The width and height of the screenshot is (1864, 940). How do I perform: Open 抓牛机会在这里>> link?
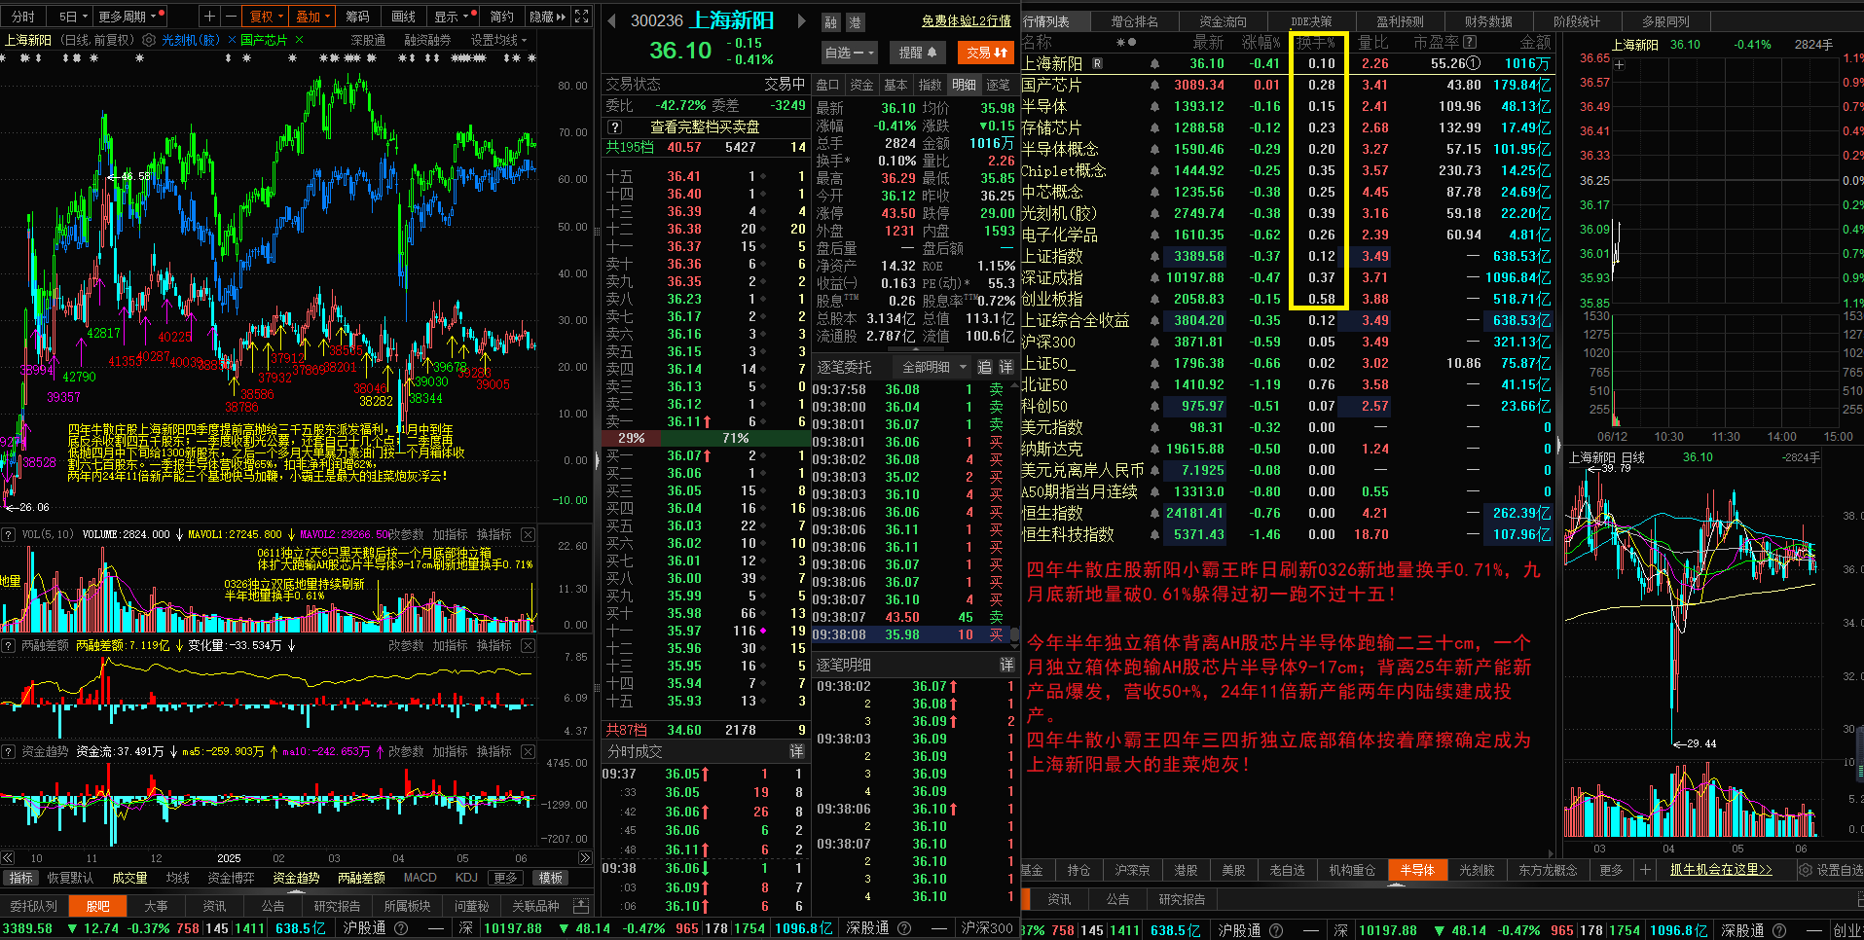click(1721, 870)
